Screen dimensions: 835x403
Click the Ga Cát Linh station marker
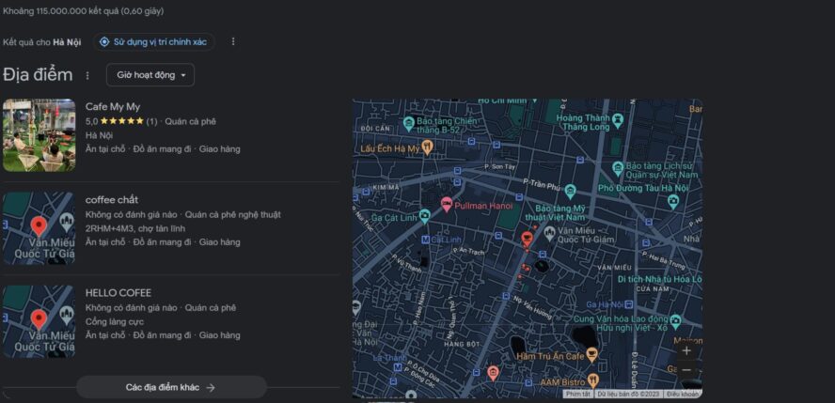point(424,215)
